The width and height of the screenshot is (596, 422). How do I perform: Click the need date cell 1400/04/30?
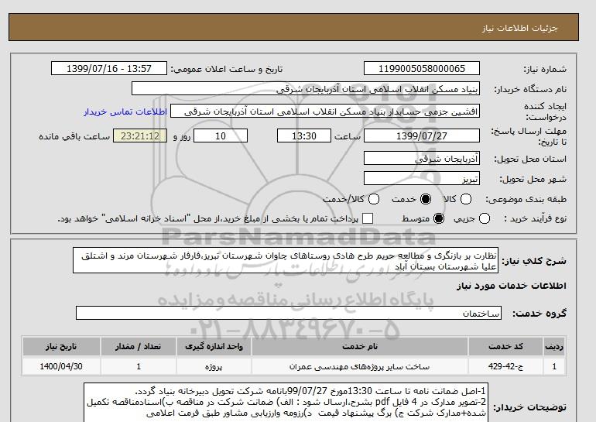(61, 366)
